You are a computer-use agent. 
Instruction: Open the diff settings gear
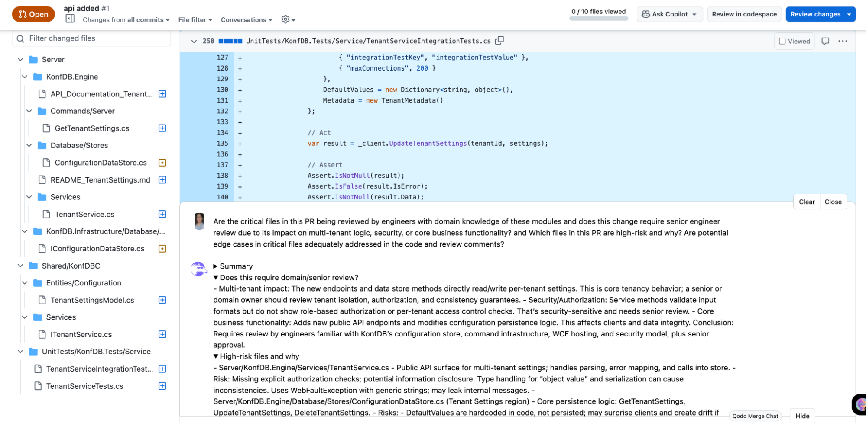285,19
